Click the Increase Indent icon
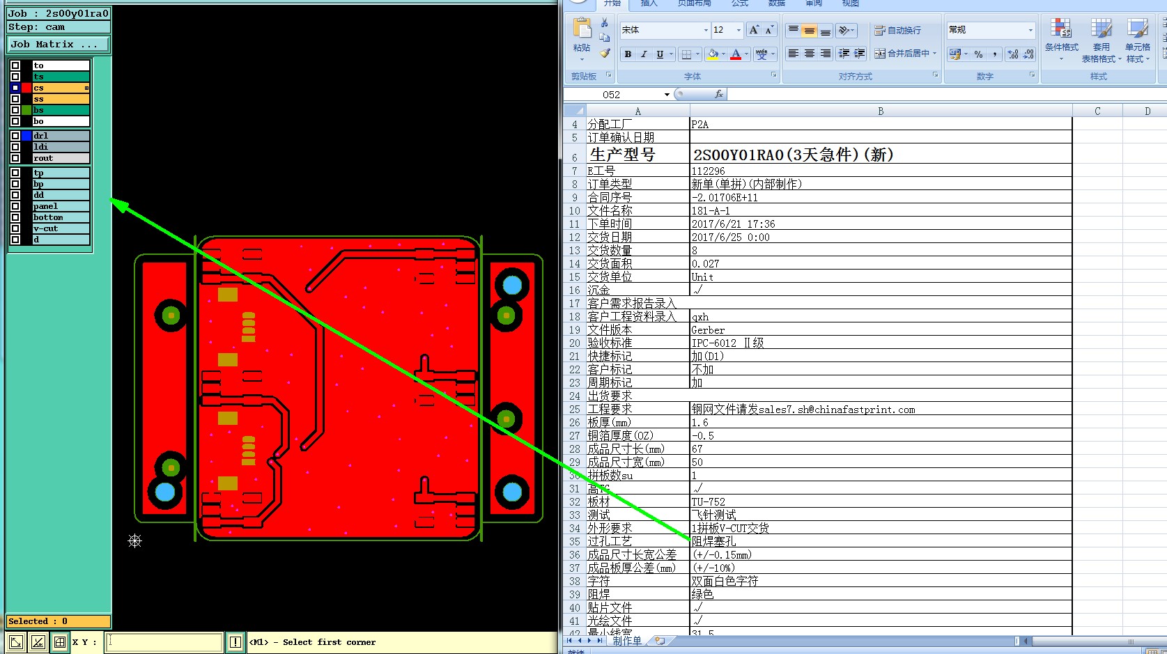1167x654 pixels. pos(860,54)
